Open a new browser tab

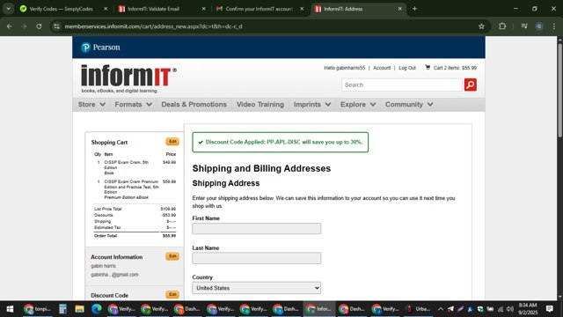414,9
